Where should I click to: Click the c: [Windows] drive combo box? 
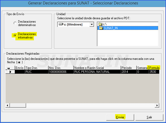76,24
